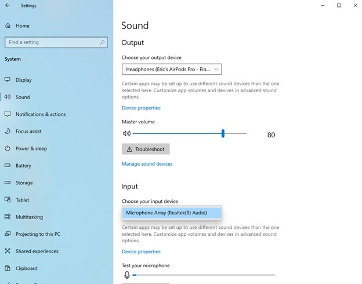Screen dimensions: 362x284
Task: Click the master volume slider handle
Action: coord(223,133)
